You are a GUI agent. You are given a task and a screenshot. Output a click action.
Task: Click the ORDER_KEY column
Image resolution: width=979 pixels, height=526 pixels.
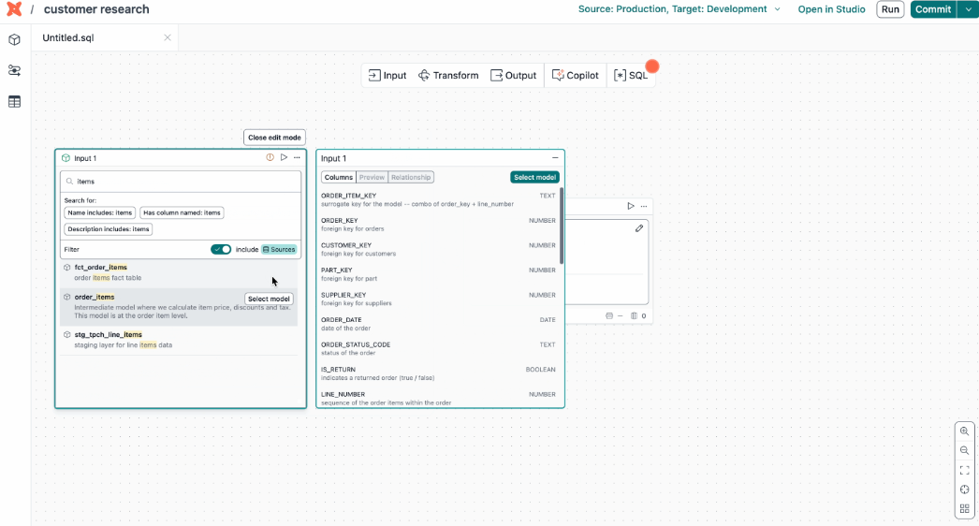click(438, 225)
